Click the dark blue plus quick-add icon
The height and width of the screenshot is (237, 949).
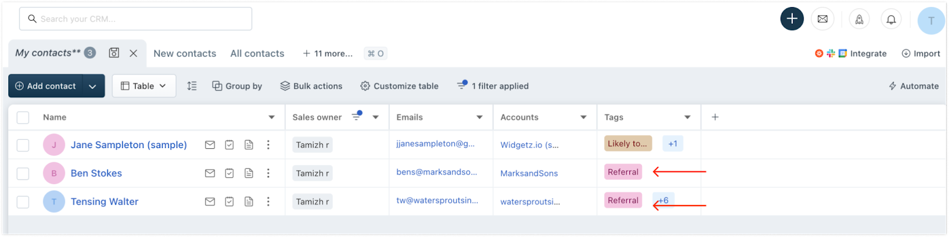click(x=792, y=19)
